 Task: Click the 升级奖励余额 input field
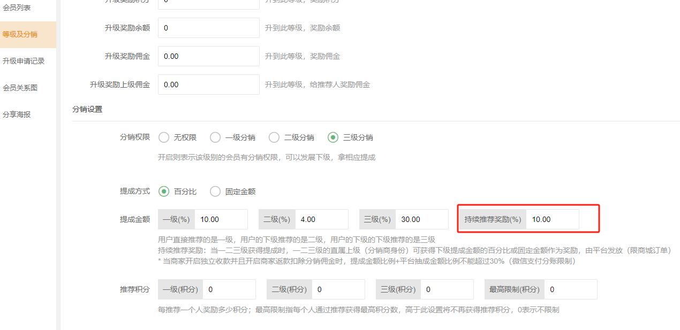tap(208, 28)
